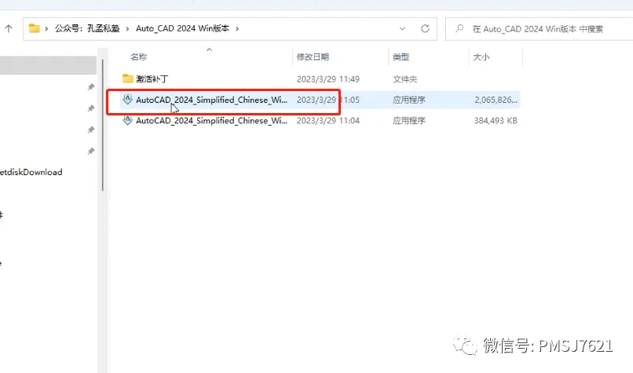The image size is (633, 373).
Task: Click the third pin icon in navigation pane
Action: coord(91,130)
